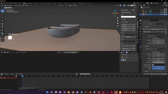Screen dimensions: 168x94
Task: Switch perspective/orthographic grid icon
Action: (118, 26)
